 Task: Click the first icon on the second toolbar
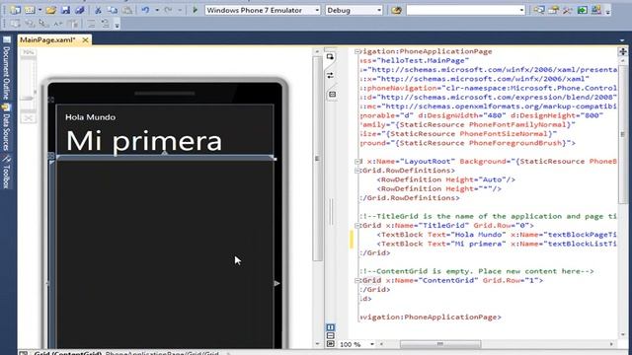[x=16, y=24]
